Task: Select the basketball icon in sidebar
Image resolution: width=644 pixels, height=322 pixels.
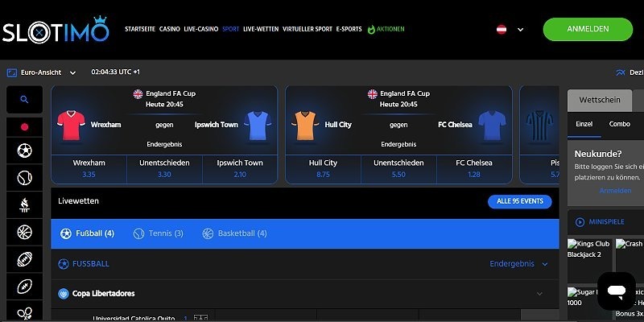Action: pyautogui.click(x=24, y=233)
